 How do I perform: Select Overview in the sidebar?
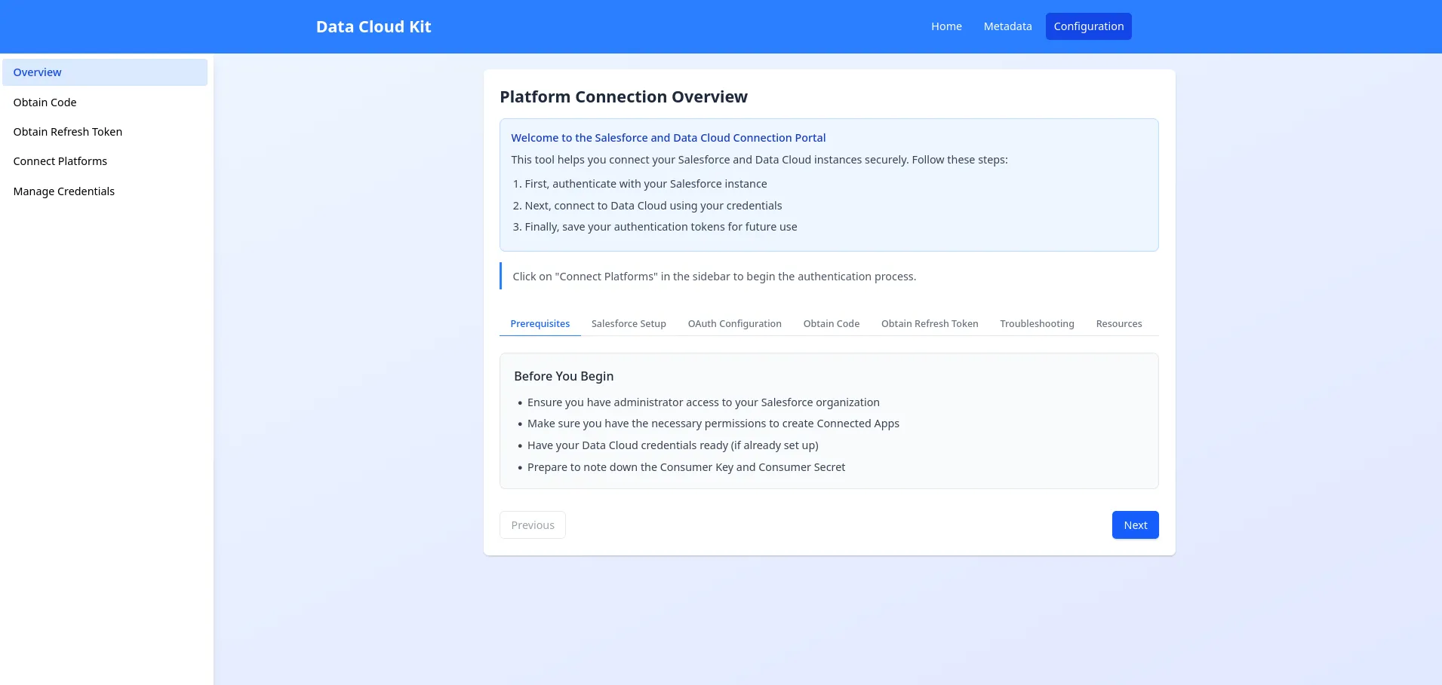[105, 72]
